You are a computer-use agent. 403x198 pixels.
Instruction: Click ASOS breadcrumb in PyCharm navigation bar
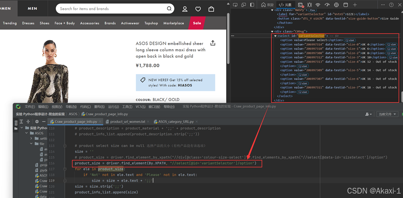point(73,114)
